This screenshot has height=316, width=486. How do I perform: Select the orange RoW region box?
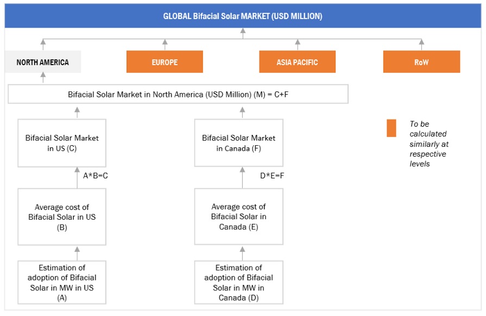click(x=421, y=62)
